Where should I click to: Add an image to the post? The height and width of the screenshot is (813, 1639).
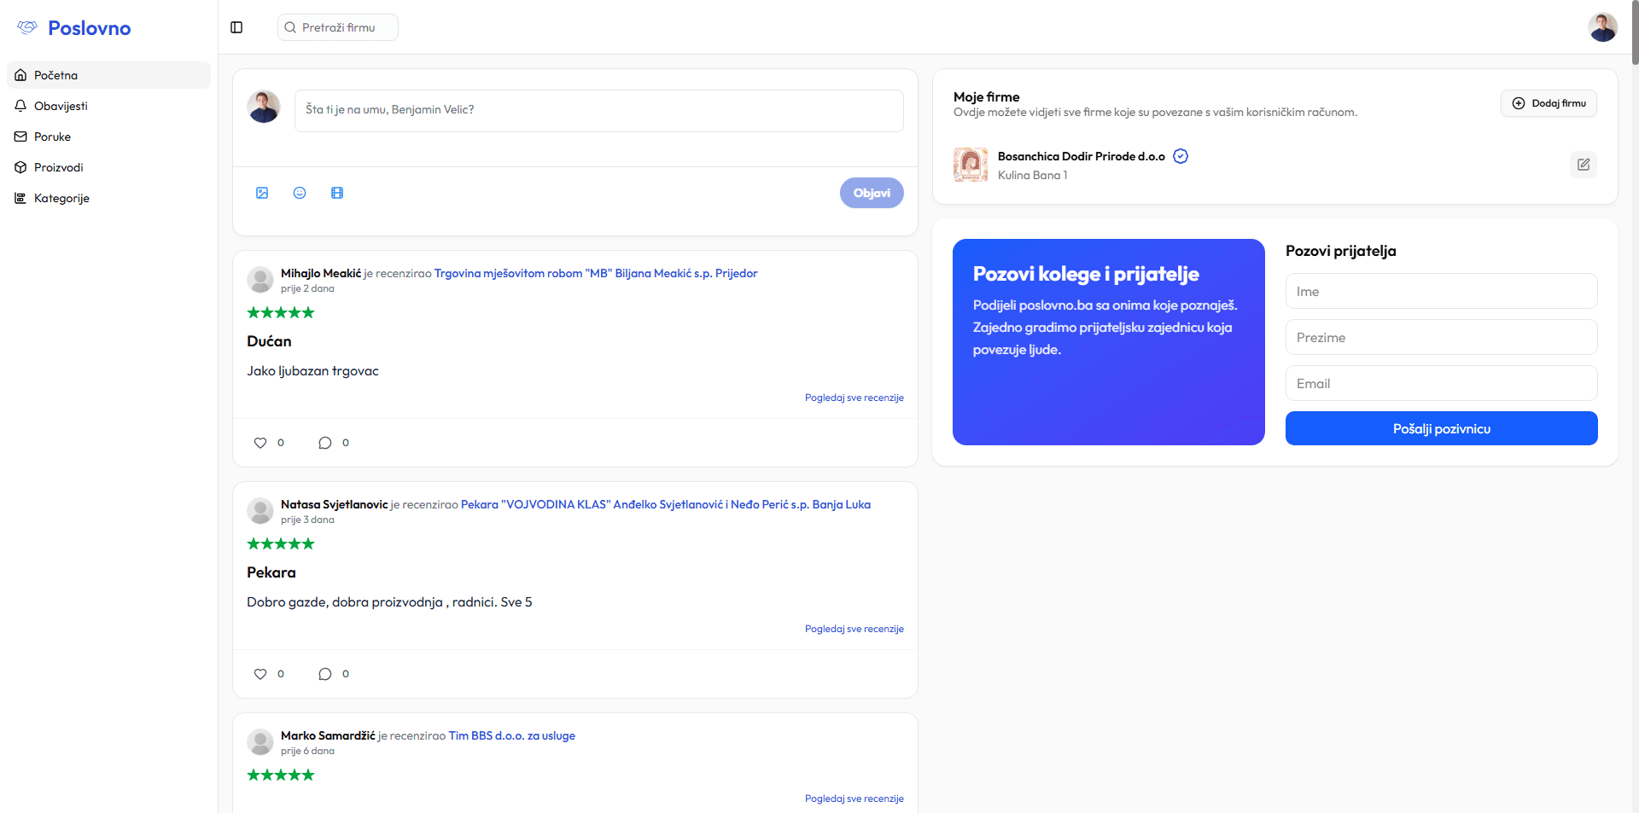(x=262, y=193)
